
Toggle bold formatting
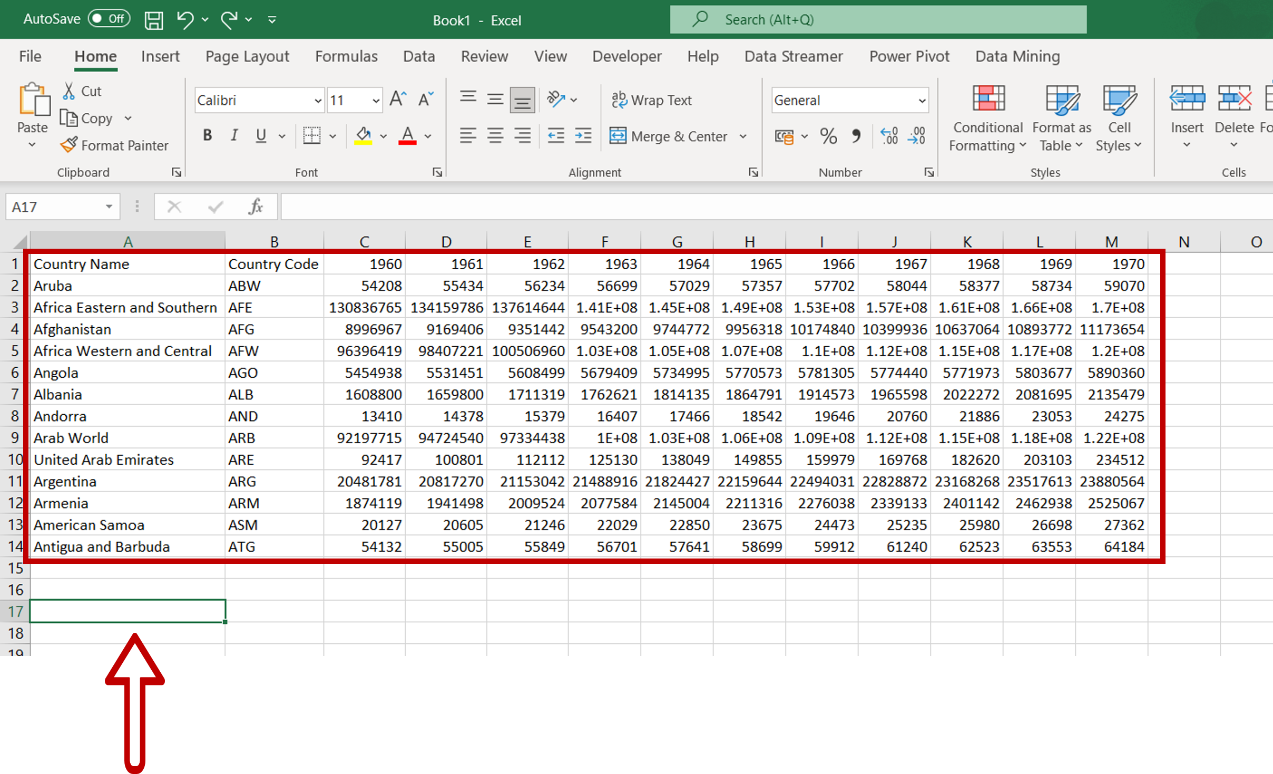coord(207,135)
